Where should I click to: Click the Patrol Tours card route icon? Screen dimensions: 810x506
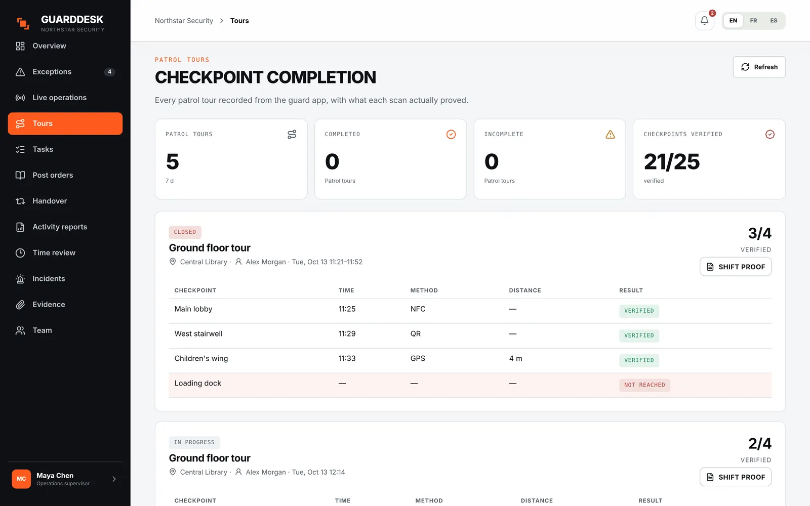pyautogui.click(x=292, y=134)
